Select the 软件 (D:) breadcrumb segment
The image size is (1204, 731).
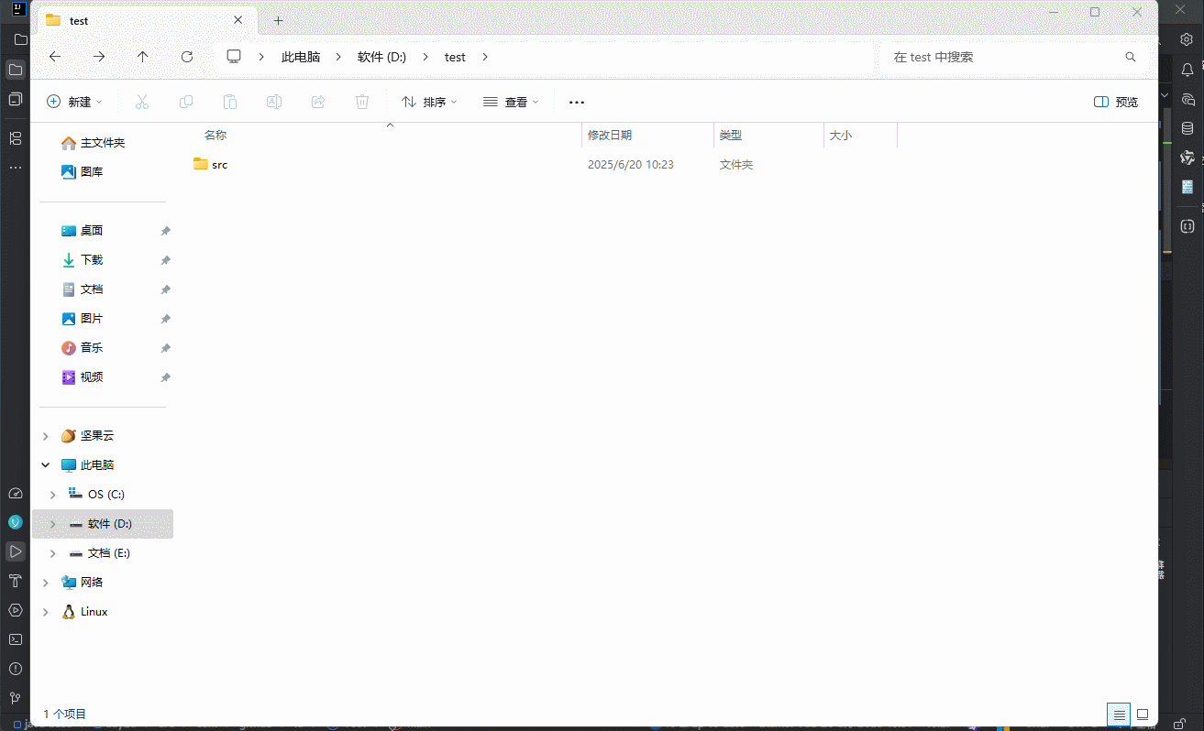click(381, 57)
